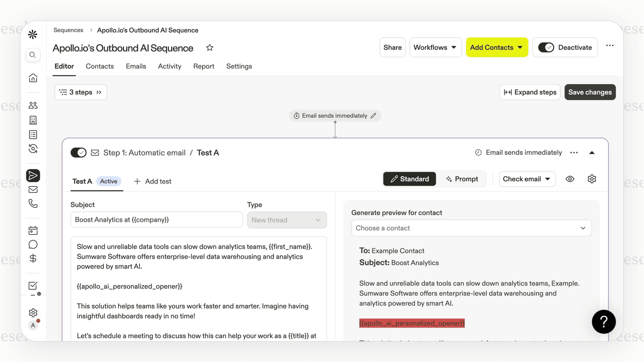Open the People contacts icon
This screenshot has width=644, height=362.
coord(33,105)
